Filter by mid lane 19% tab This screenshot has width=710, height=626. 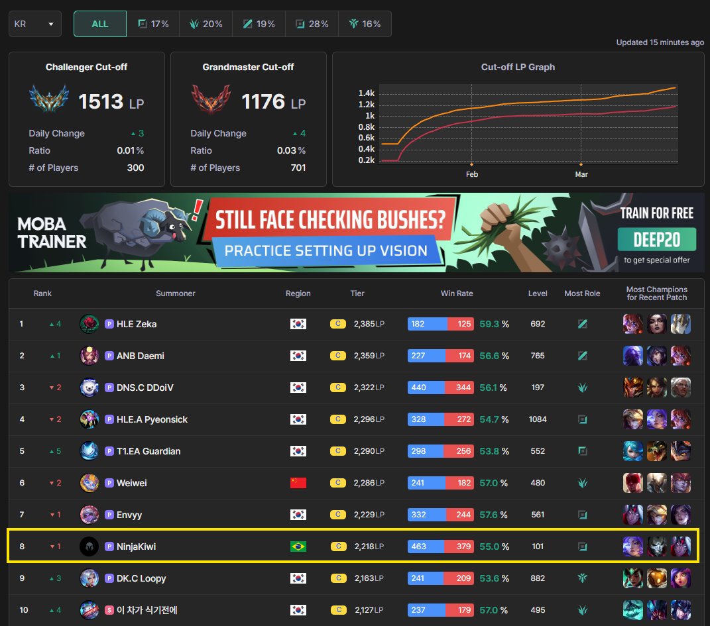tap(259, 24)
